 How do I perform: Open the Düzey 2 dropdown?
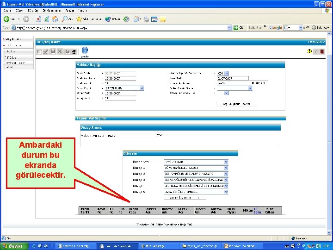[x=226, y=174]
